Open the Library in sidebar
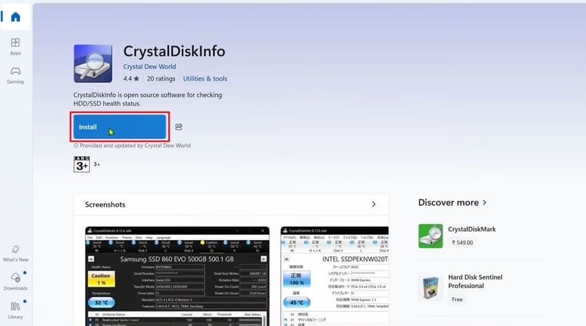This screenshot has height=326, width=586. point(15,311)
